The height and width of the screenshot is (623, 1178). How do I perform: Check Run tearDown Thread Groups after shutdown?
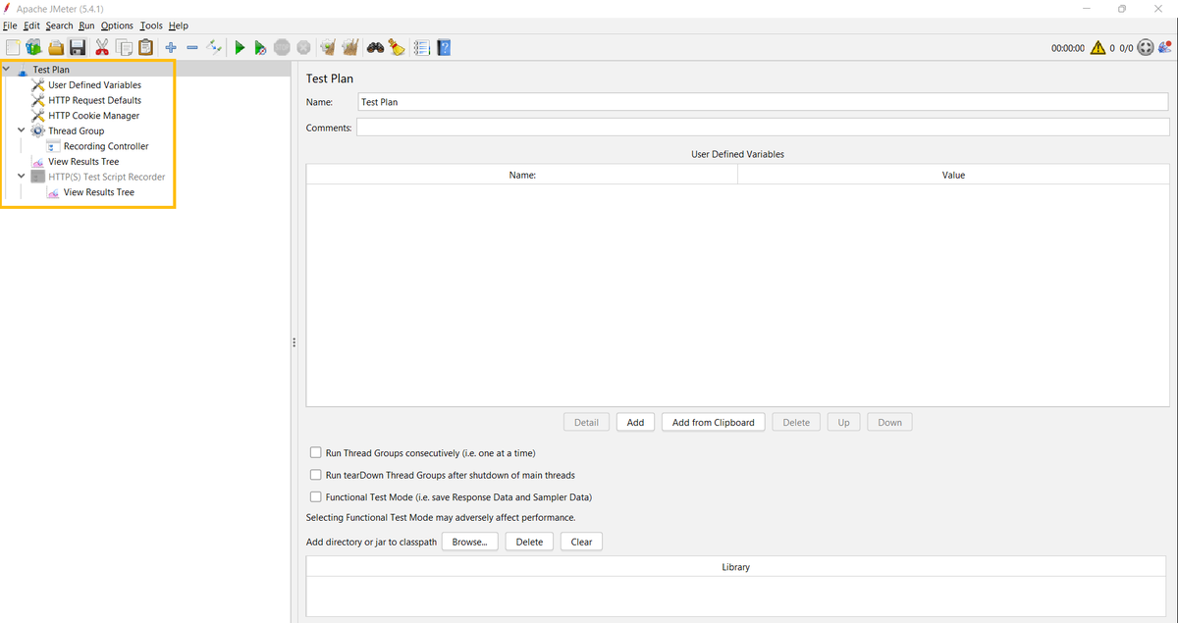pos(316,475)
